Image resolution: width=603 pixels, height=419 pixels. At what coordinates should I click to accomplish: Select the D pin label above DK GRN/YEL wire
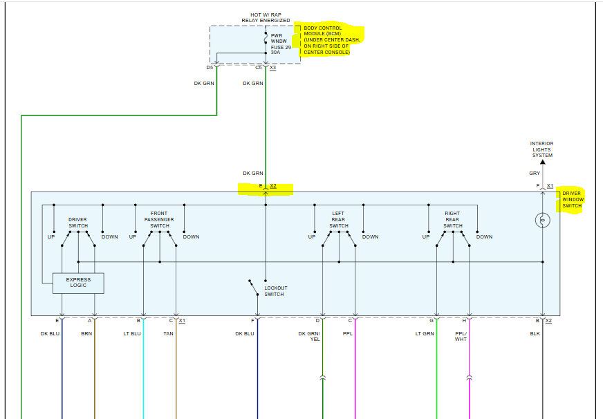coord(317,321)
